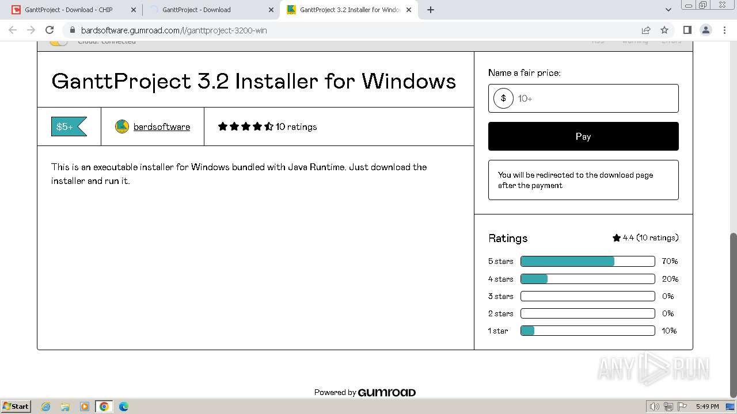This screenshot has width=737, height=414.
Task: Click the 20% rating percentage
Action: (670, 279)
